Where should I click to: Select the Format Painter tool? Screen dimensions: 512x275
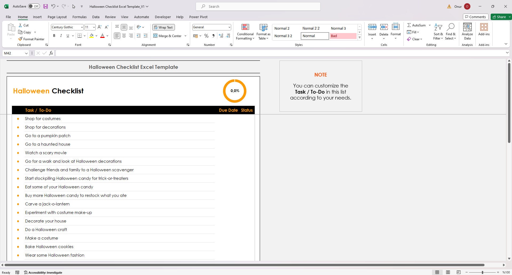click(x=31, y=39)
